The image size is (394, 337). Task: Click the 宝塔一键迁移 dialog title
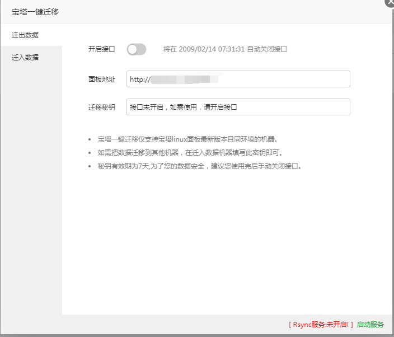35,12
